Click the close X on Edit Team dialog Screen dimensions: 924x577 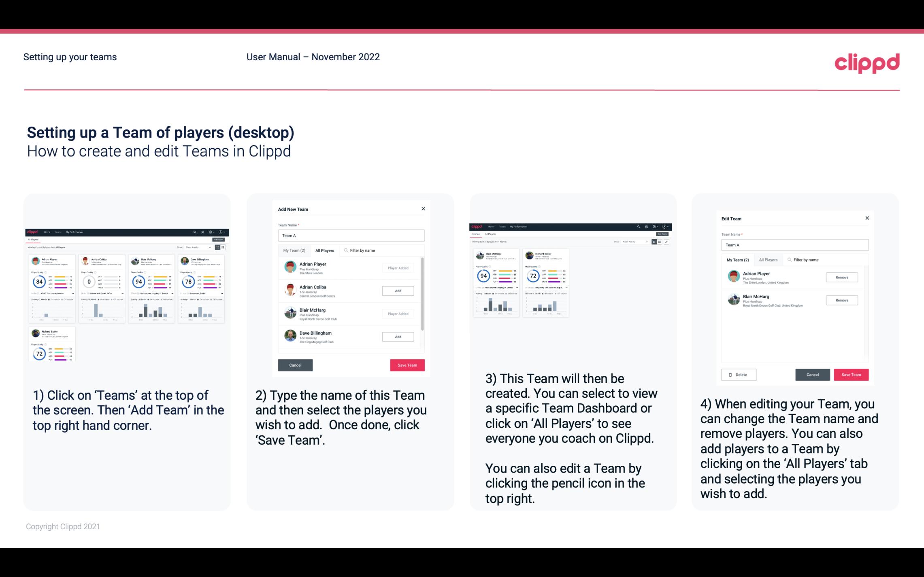coord(867,218)
